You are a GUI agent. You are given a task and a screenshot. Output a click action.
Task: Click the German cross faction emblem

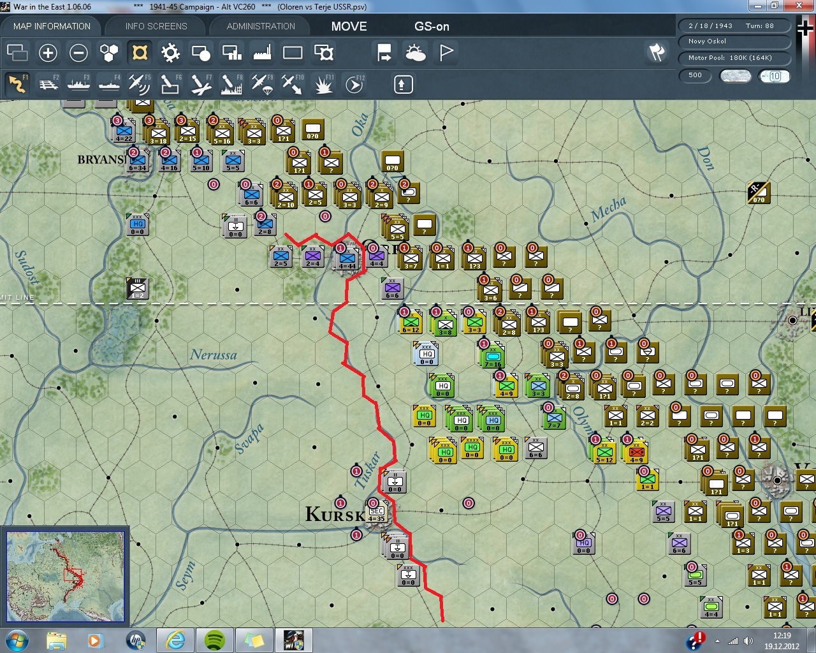[x=805, y=28]
